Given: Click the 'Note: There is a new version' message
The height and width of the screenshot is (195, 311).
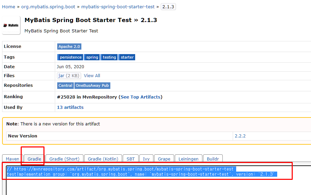Looking at the screenshot, I should [x=53, y=124].
